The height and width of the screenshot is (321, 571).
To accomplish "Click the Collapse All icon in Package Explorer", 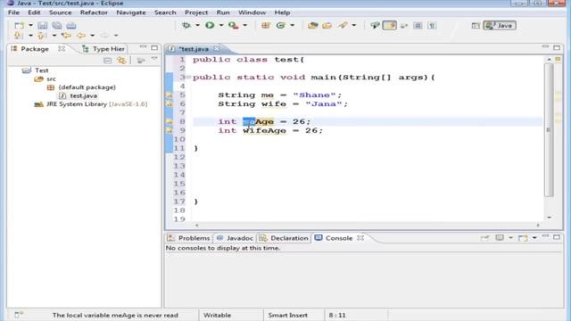I will tap(107, 61).
